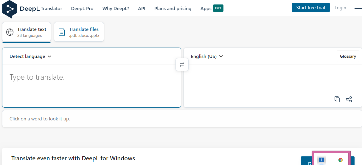Screen dimensions: 362x165
Task: Click the blue plus icon in the overlay
Action: click(x=321, y=160)
